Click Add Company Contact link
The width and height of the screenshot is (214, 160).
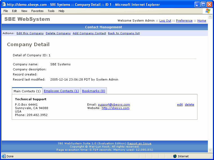(89, 33)
